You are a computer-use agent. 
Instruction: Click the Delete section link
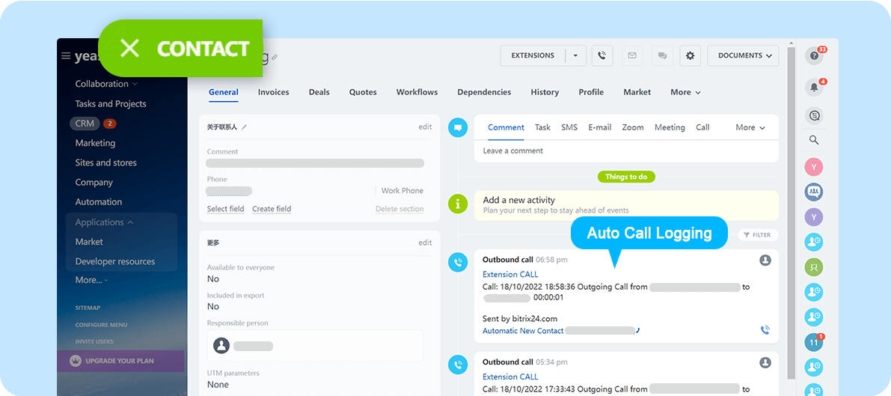[399, 209]
